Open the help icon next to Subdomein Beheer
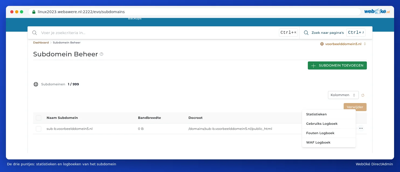Screen dimensions: 400x172 (x=102, y=54)
